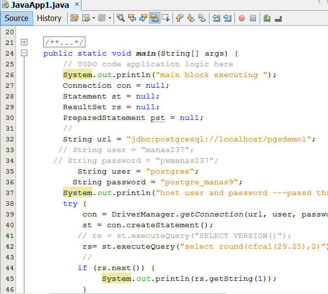Image resolution: width=328 pixels, height=294 pixels.
Task: Click "postgre_manas9" password string
Action: point(199,182)
